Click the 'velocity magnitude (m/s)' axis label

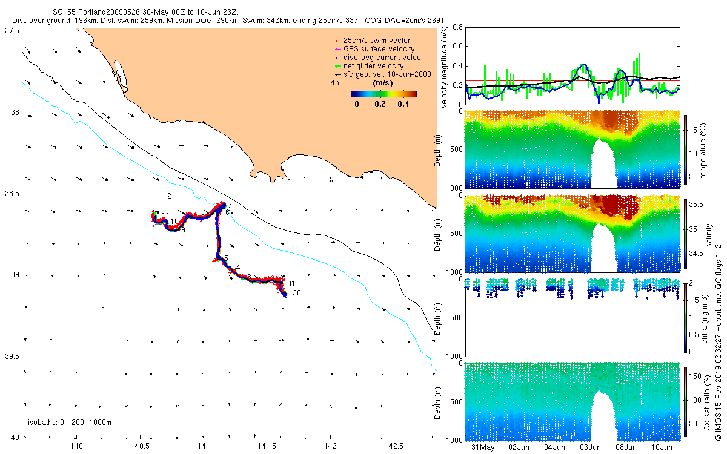pos(445,67)
